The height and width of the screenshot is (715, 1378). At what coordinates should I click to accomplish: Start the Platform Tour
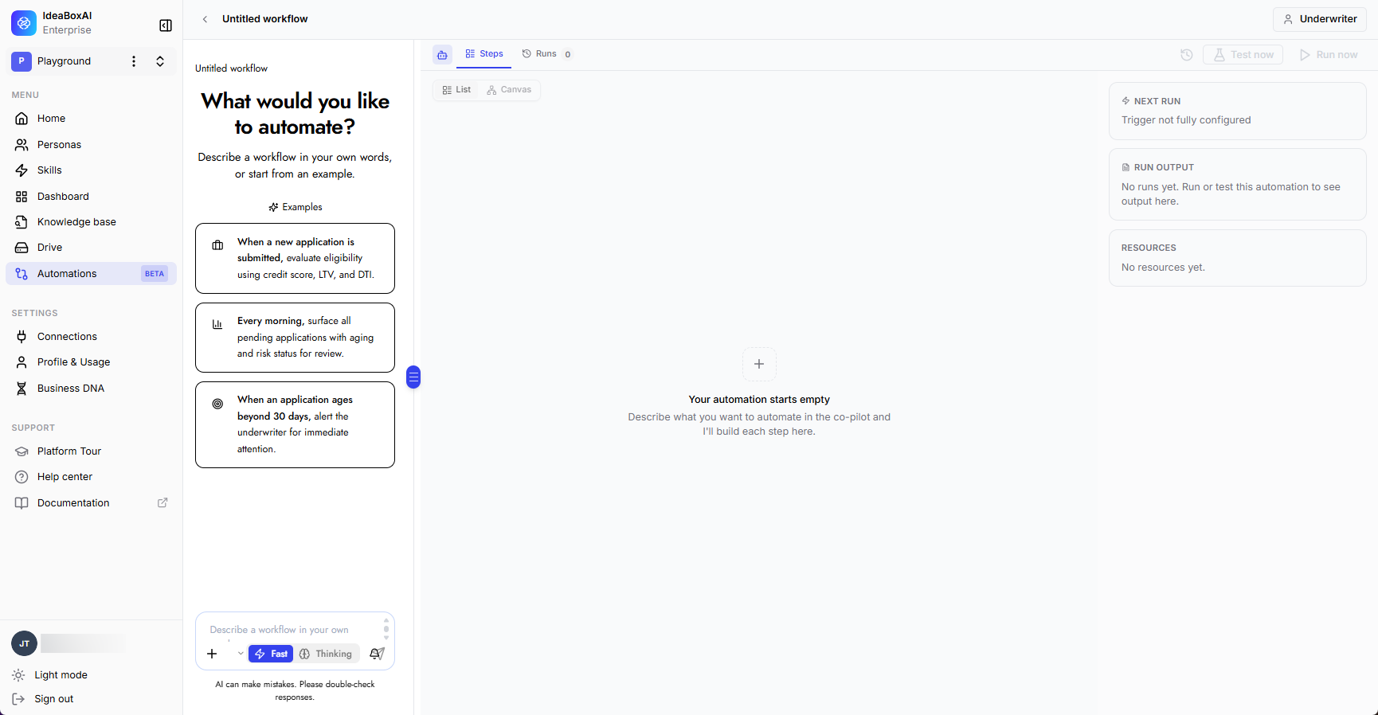[x=91, y=451]
